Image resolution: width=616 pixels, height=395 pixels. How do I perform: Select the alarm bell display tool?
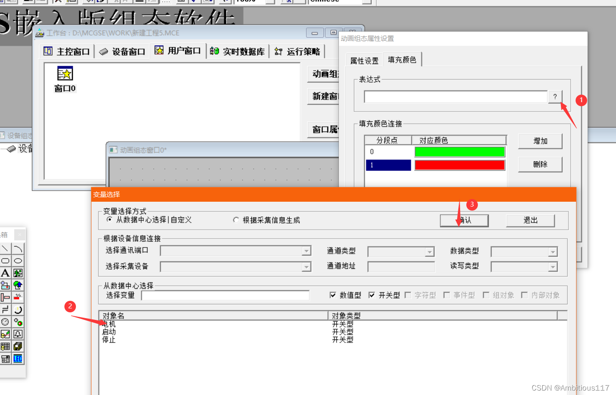pyautogui.click(x=18, y=334)
